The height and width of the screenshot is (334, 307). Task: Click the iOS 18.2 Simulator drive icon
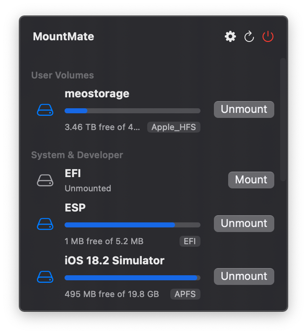pyautogui.click(x=45, y=277)
